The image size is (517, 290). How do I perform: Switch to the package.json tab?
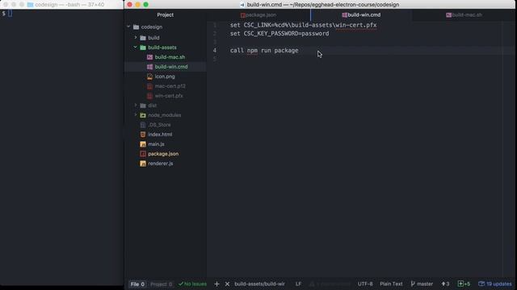point(258,14)
